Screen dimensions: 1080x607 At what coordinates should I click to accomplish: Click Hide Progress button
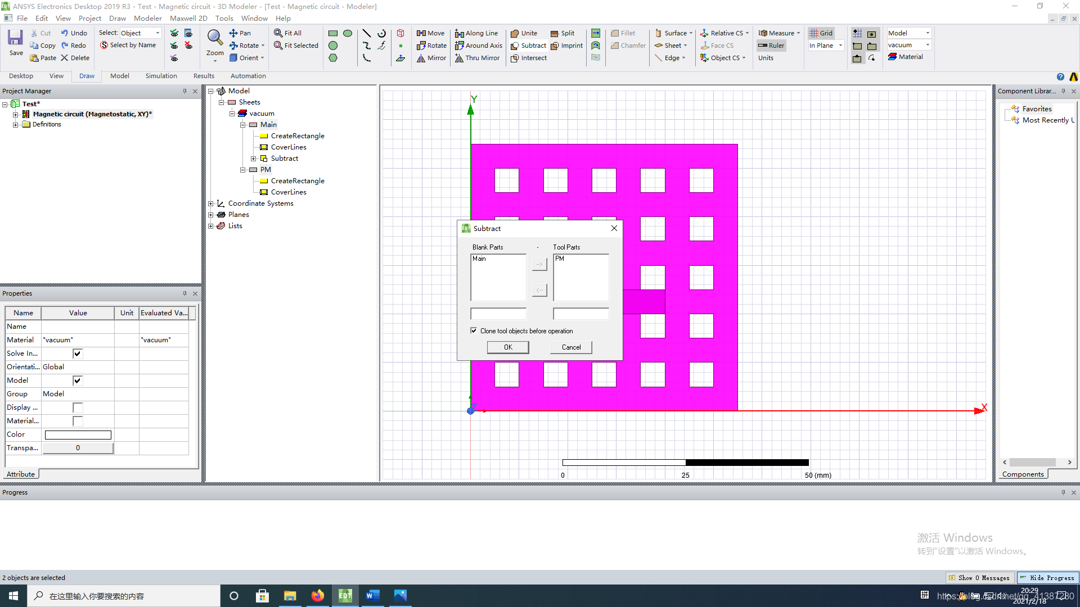(x=1048, y=578)
